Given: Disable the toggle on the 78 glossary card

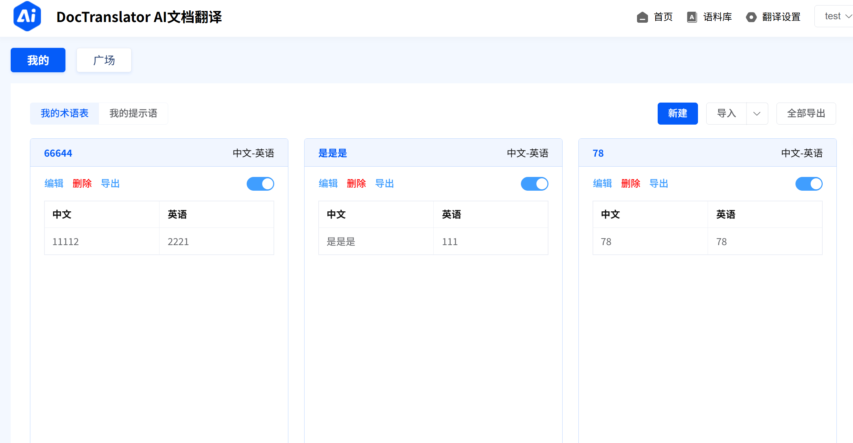Looking at the screenshot, I should (809, 183).
